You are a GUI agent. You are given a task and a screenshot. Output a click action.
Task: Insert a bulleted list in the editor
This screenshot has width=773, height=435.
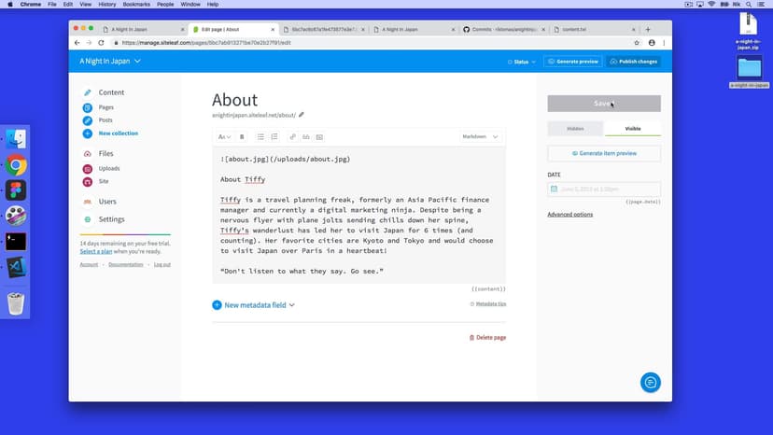(260, 136)
